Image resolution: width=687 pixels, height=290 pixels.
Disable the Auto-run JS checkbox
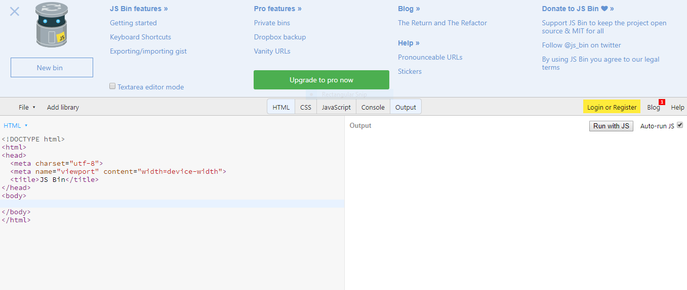[x=680, y=125]
